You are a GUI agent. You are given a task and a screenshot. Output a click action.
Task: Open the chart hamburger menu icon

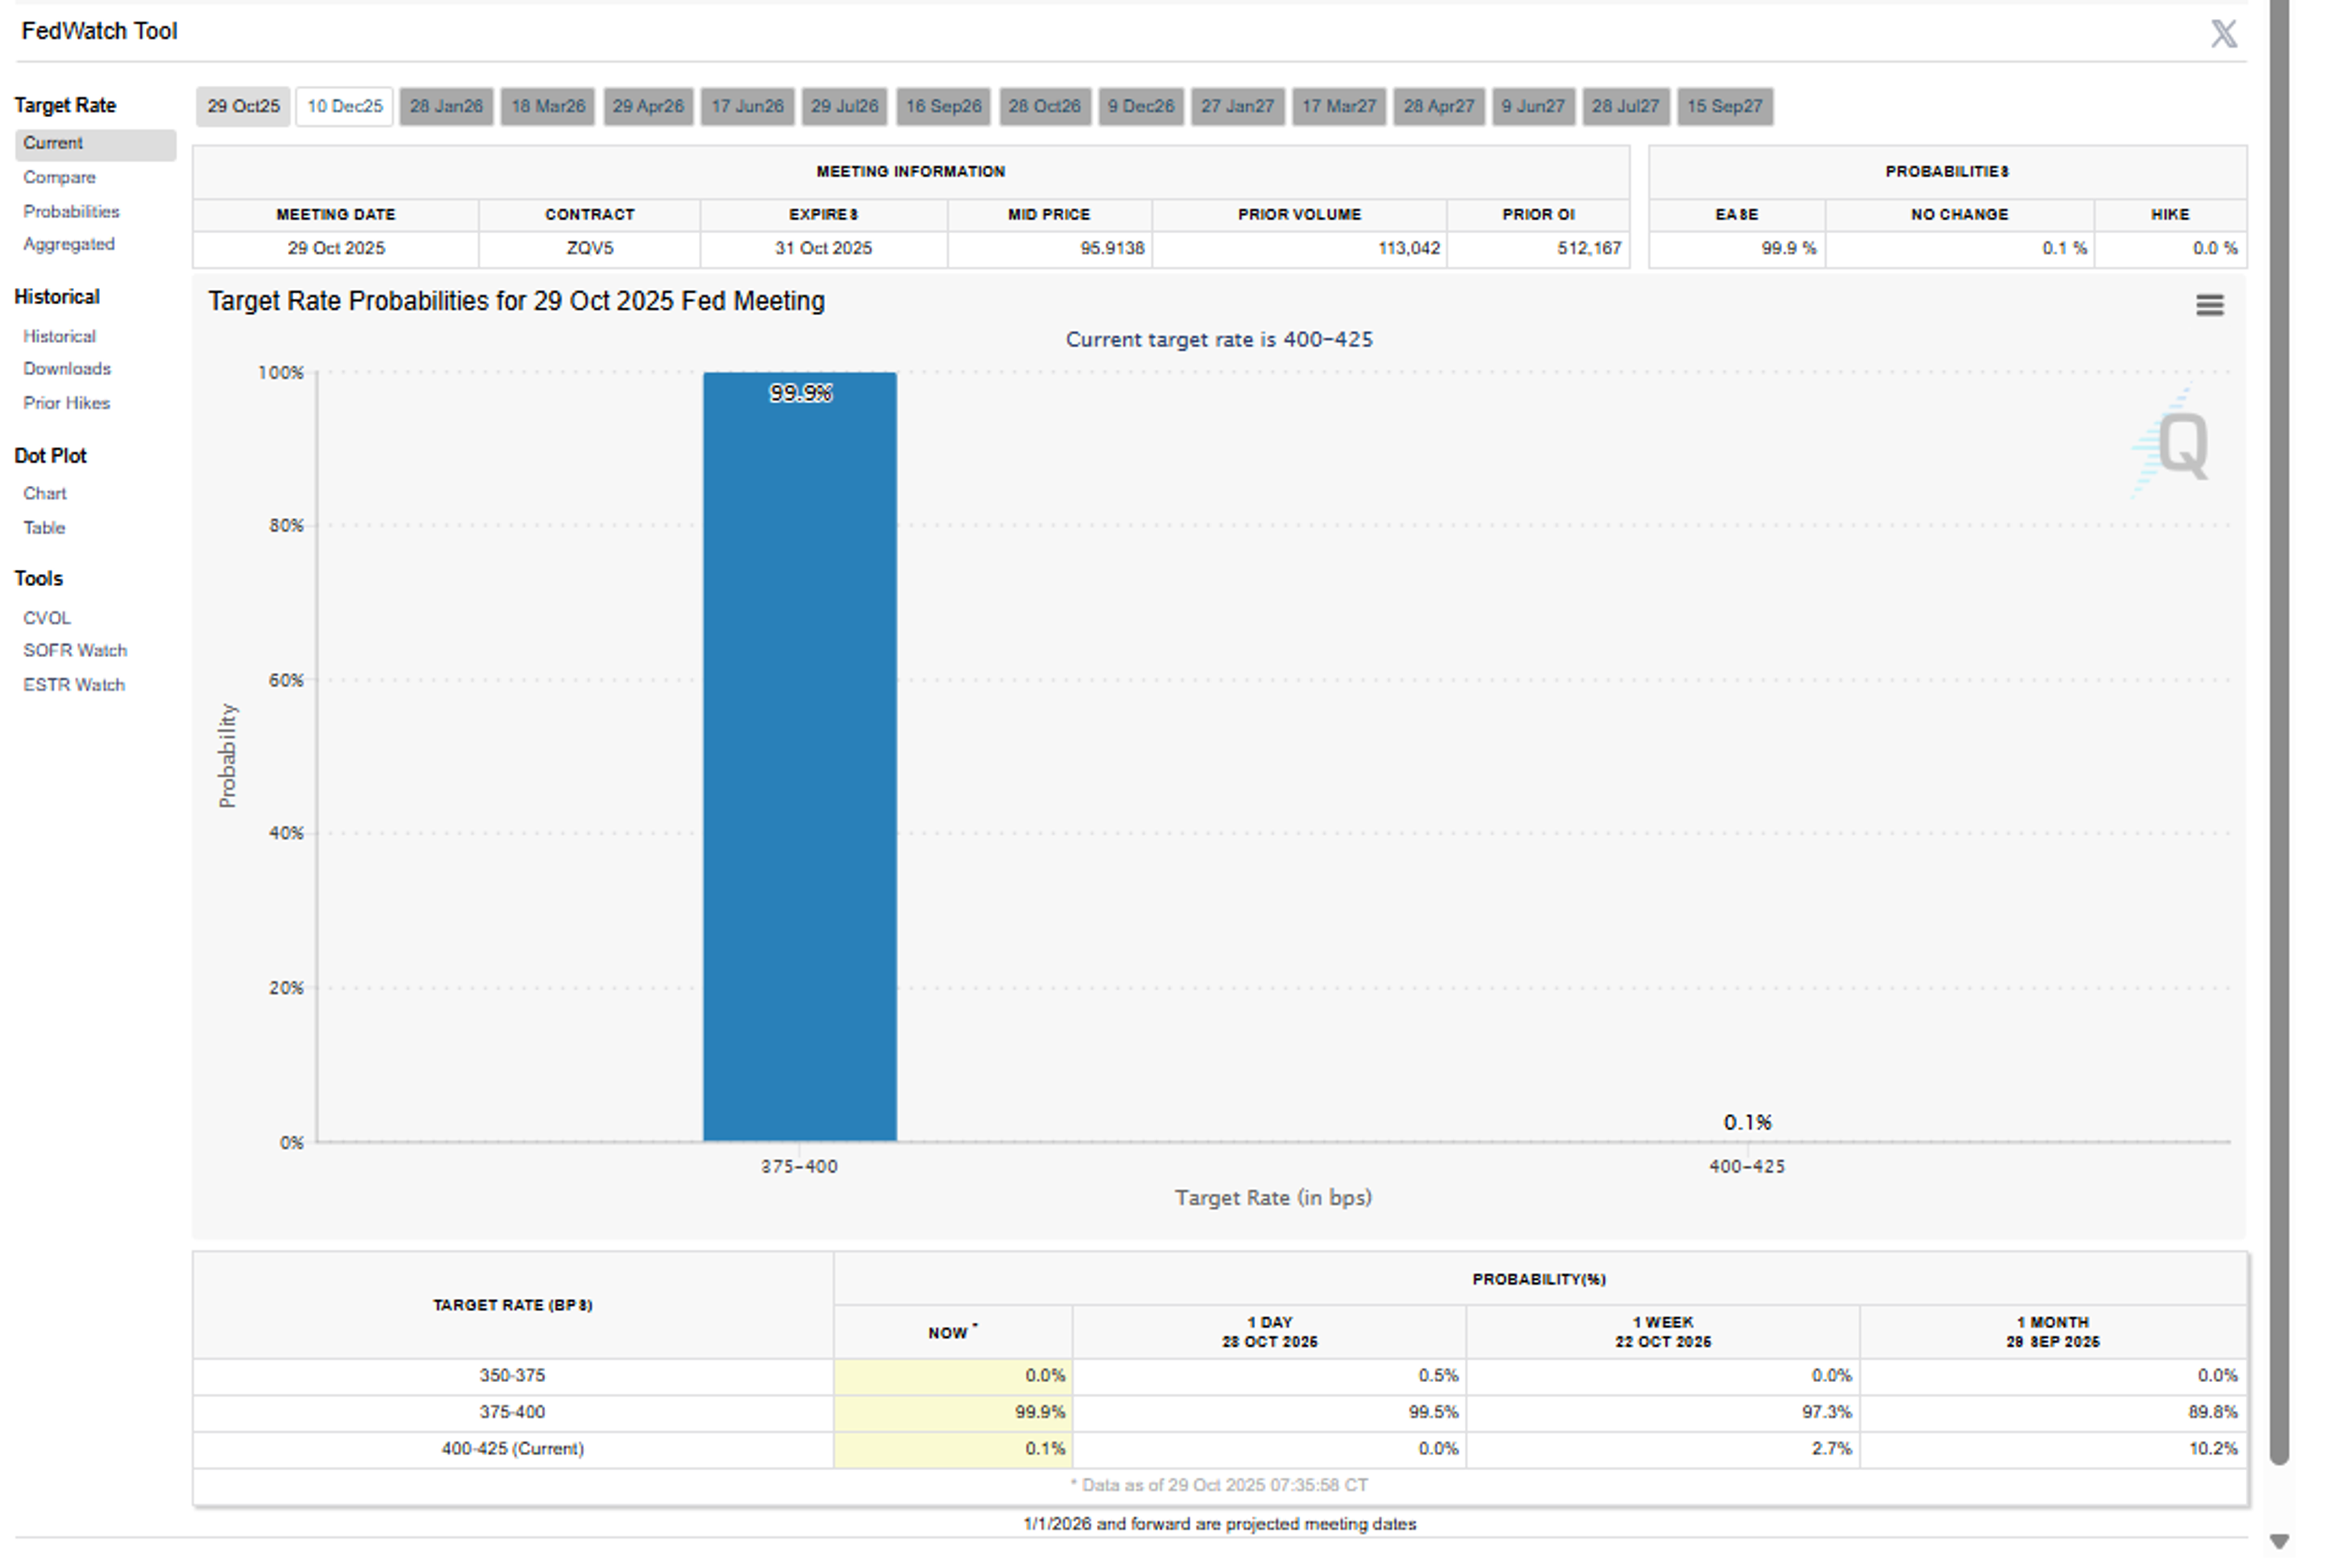tap(2209, 305)
